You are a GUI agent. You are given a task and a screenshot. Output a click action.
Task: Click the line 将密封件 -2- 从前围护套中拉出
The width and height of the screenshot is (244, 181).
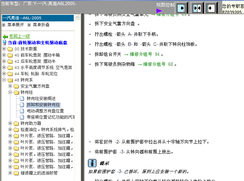(x=152, y=142)
